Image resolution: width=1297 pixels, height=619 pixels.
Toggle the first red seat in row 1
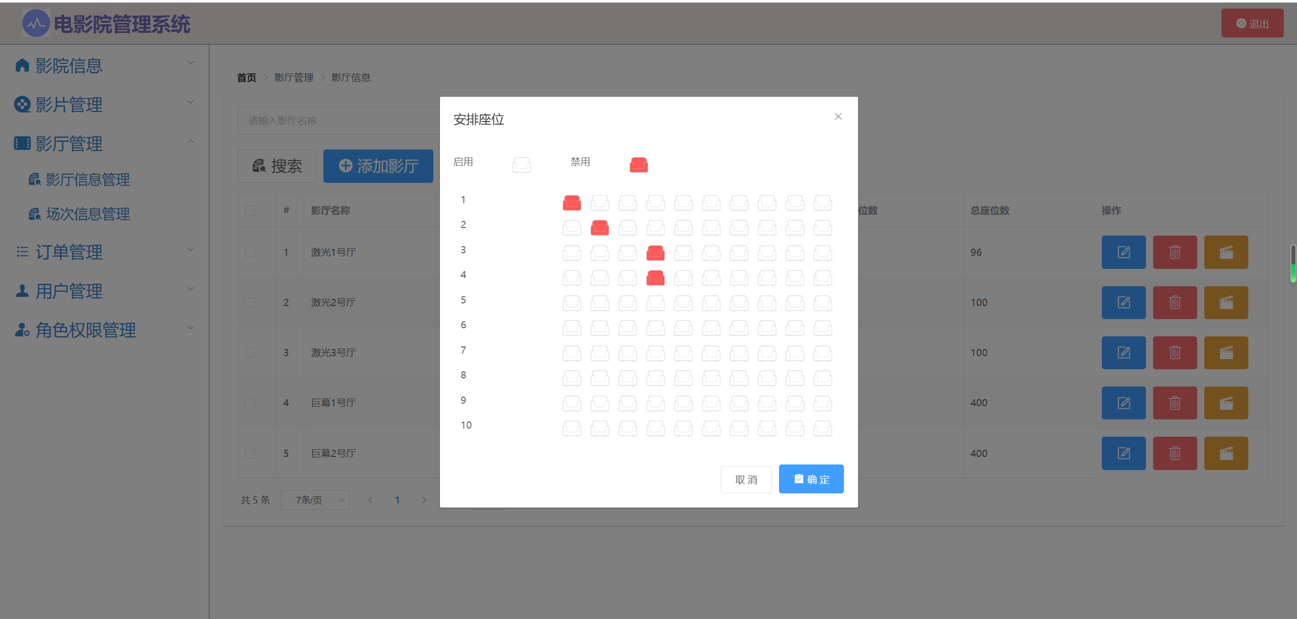572,203
